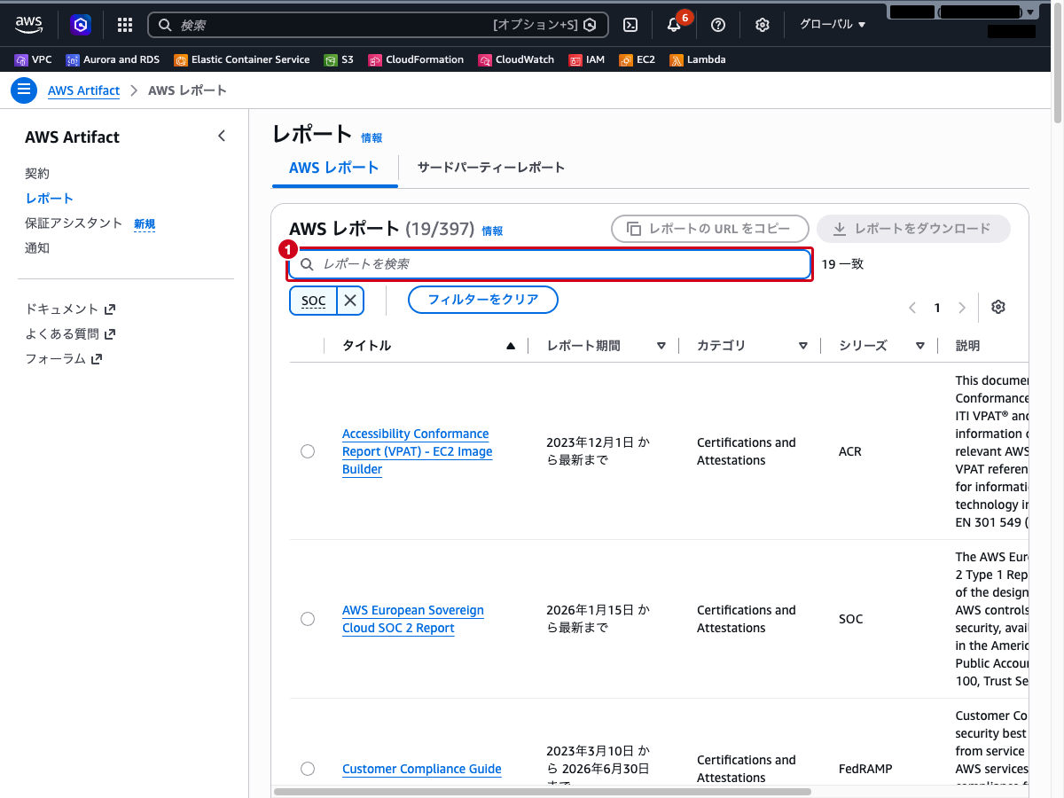This screenshot has width=1064, height=798.
Task: Open the Accessibility Conformance Report EC2 Image Builder link
Action: click(x=417, y=451)
